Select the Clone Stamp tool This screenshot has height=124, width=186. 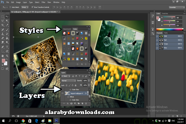2,34
